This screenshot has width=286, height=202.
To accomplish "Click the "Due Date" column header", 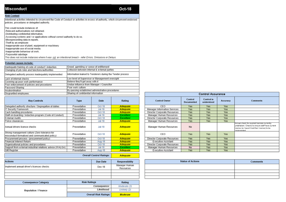I will pos(101,162).
